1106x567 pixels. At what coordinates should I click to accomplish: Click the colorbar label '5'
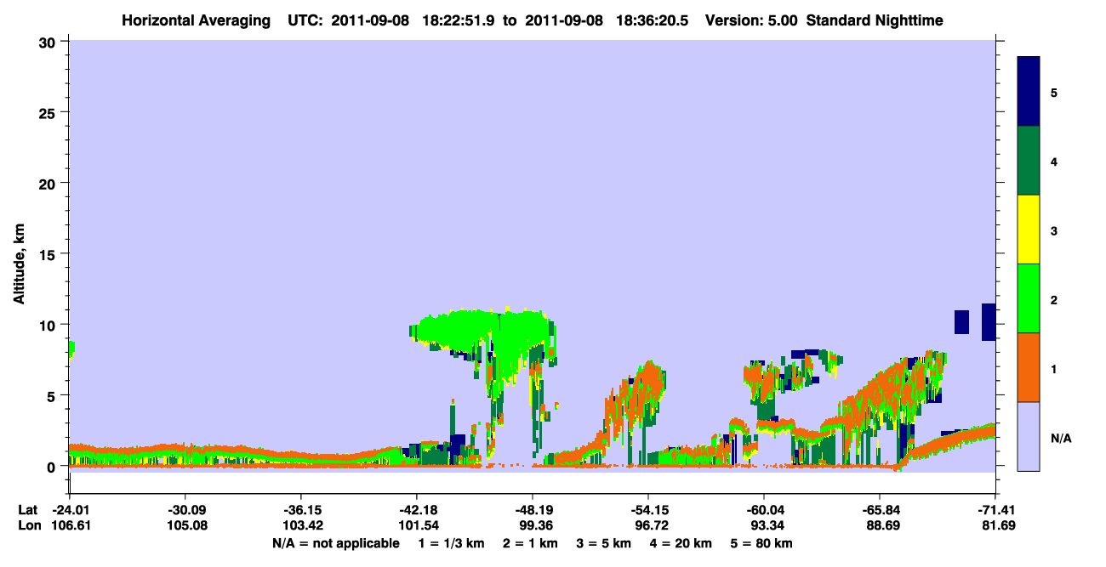coord(1054,92)
